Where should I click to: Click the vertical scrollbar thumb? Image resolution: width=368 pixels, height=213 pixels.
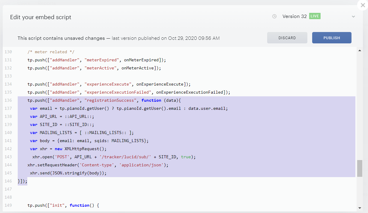[360, 168]
